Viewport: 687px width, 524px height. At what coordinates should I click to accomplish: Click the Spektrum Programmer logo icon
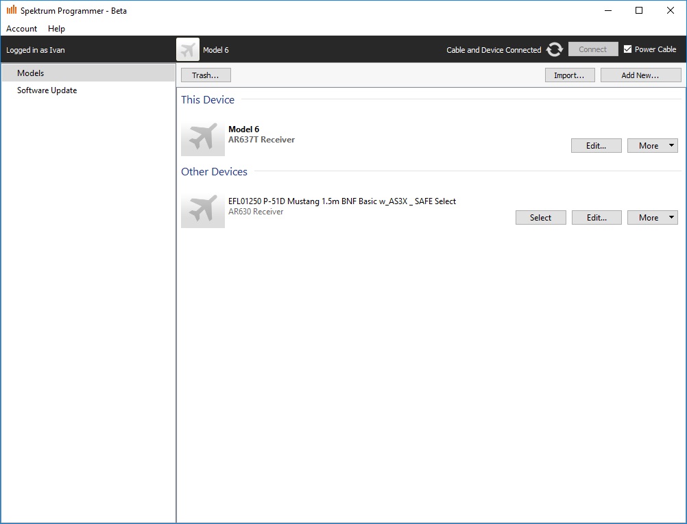(x=11, y=10)
